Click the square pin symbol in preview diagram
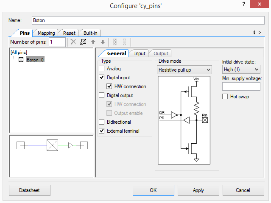This screenshot has width=271, height=203. pyautogui.click(x=51, y=146)
